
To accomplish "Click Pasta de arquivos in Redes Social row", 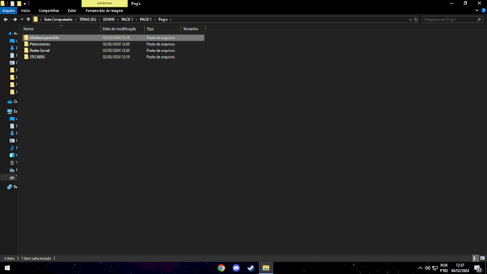I will [161, 51].
